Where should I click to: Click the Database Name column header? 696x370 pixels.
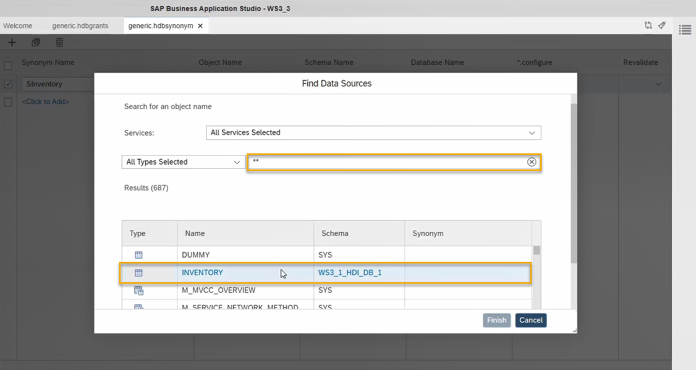[x=437, y=62]
